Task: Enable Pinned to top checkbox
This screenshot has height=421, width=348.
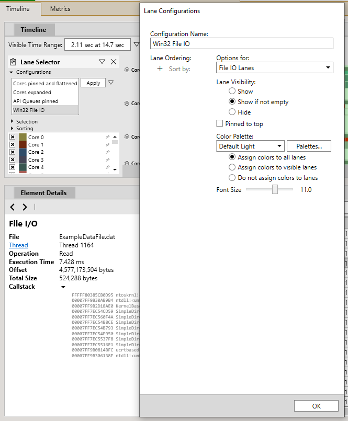Action: point(220,123)
